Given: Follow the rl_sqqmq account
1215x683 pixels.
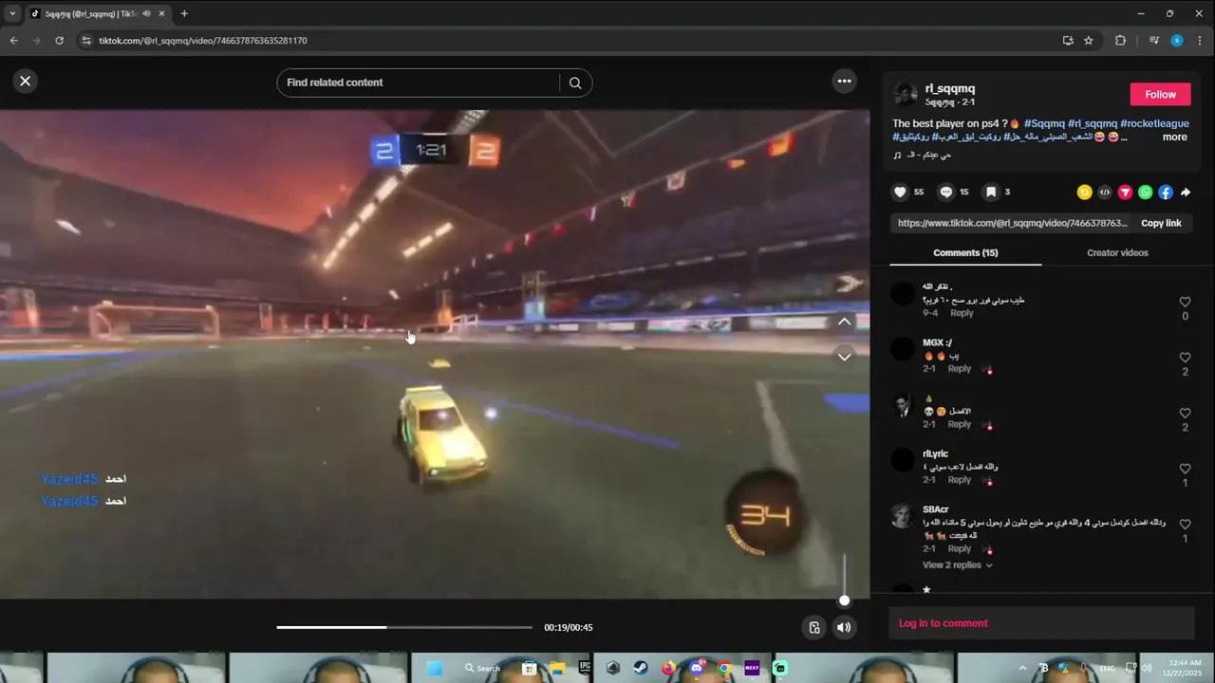Looking at the screenshot, I should [x=1160, y=94].
